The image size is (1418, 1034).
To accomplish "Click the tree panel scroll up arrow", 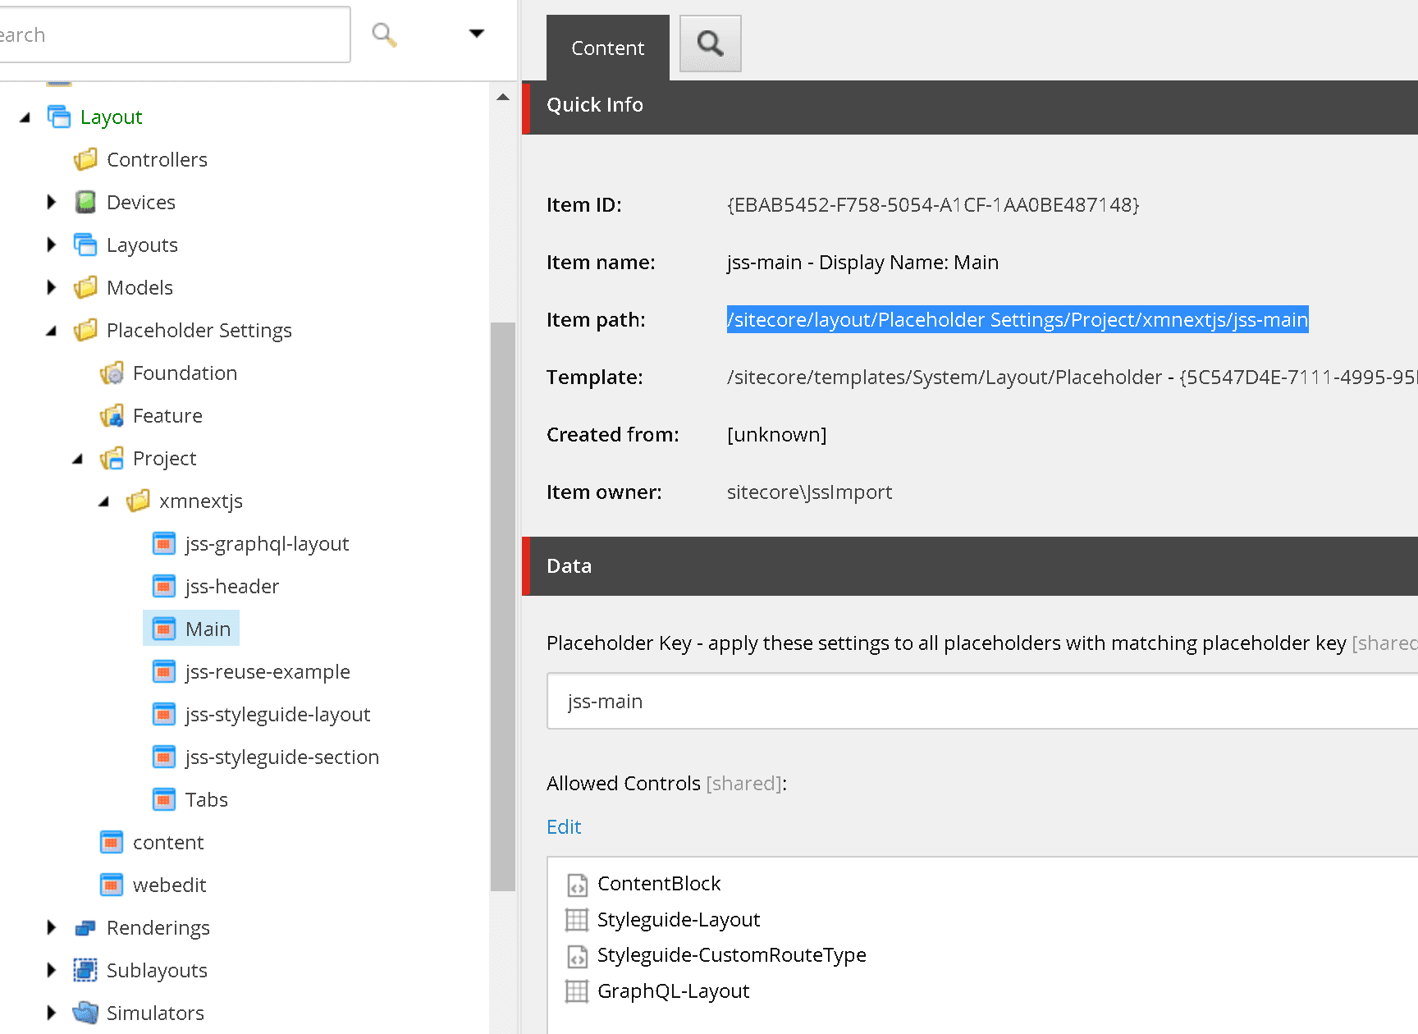I will tap(503, 97).
